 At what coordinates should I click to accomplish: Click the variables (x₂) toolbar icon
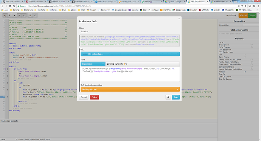pos(5,15)
